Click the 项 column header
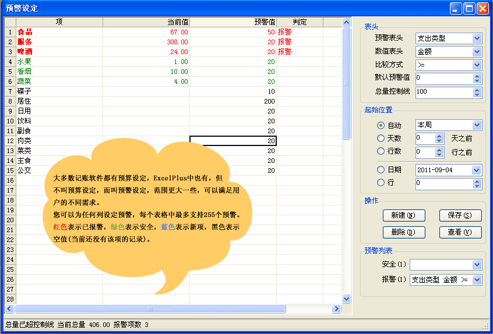Viewport: 493px width, 334px height. point(59,22)
